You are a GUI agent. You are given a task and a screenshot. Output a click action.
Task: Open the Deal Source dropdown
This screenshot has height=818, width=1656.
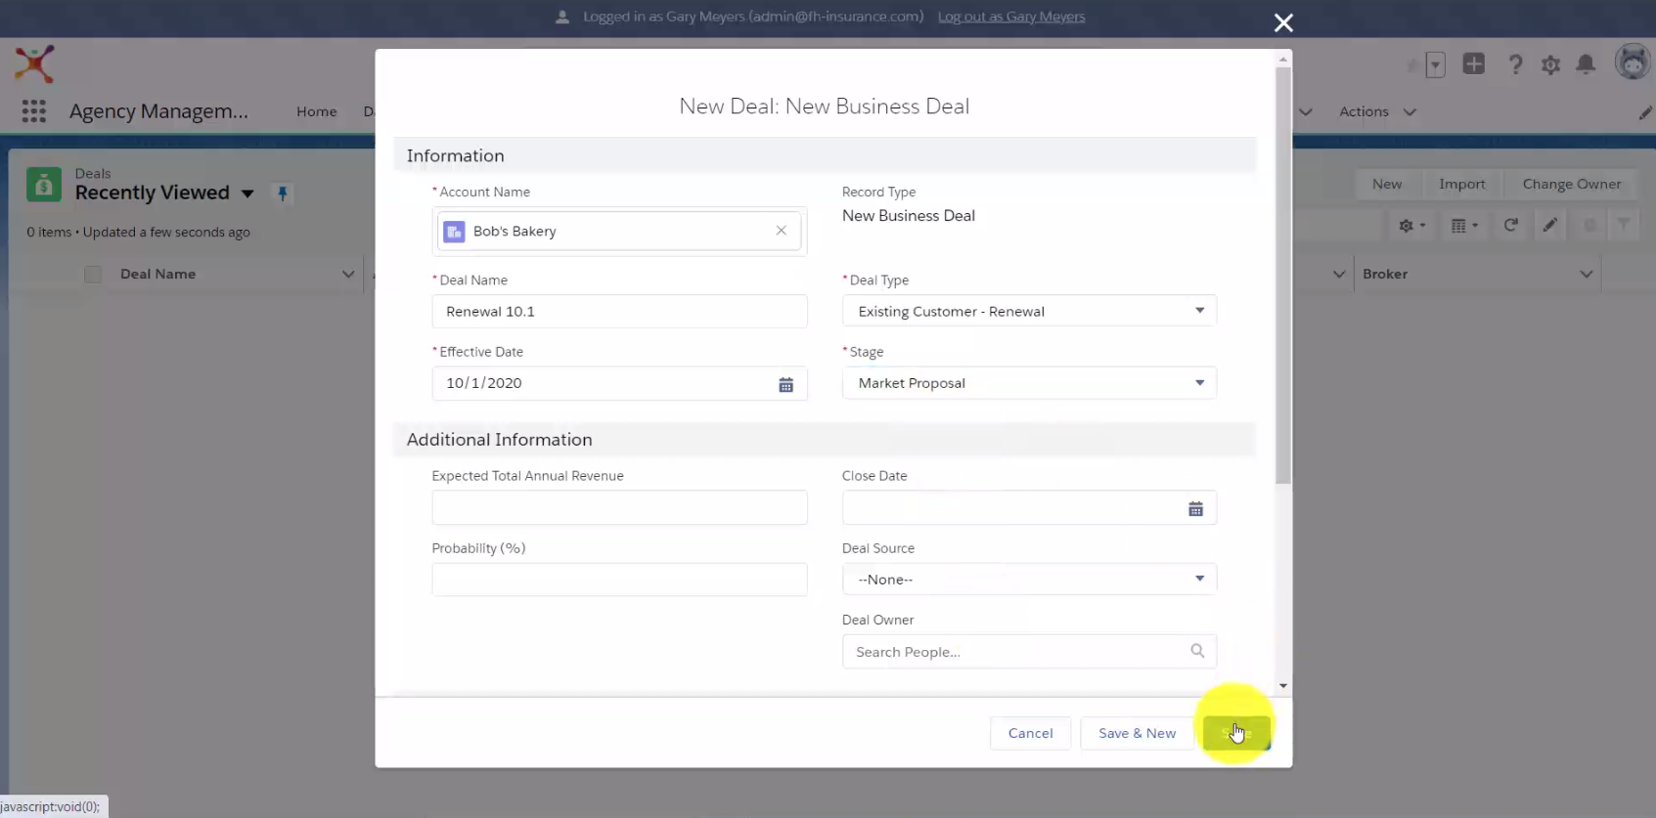pyautogui.click(x=1029, y=580)
